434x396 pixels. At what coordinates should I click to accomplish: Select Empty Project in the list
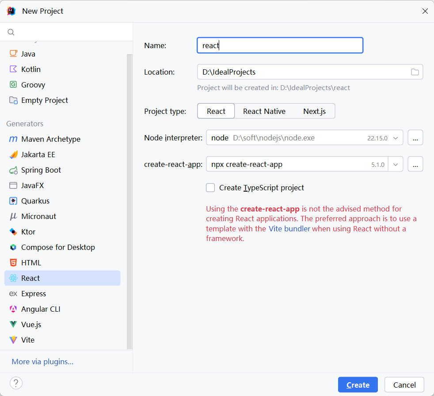pos(63,100)
